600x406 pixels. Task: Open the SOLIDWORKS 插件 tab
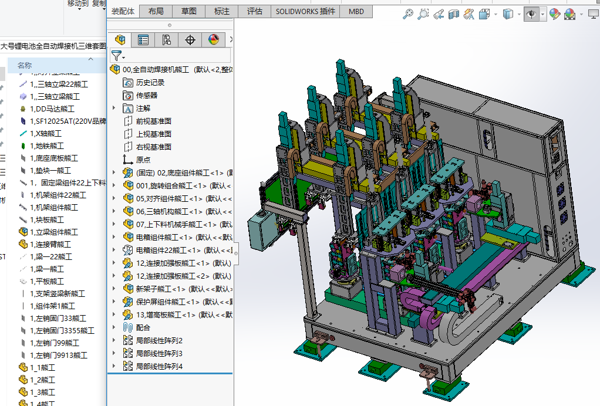pyautogui.click(x=305, y=12)
